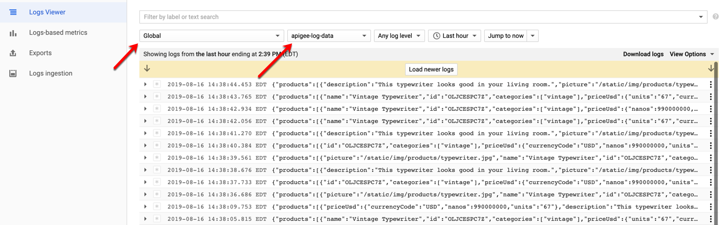This screenshot has height=225, width=724.
Task: Click severity icon of 14:38:38.676 log entry
Action: pyautogui.click(x=157, y=170)
